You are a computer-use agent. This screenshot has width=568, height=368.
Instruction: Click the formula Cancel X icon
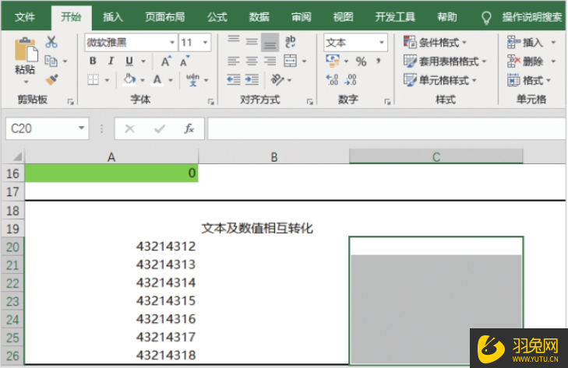(129, 128)
